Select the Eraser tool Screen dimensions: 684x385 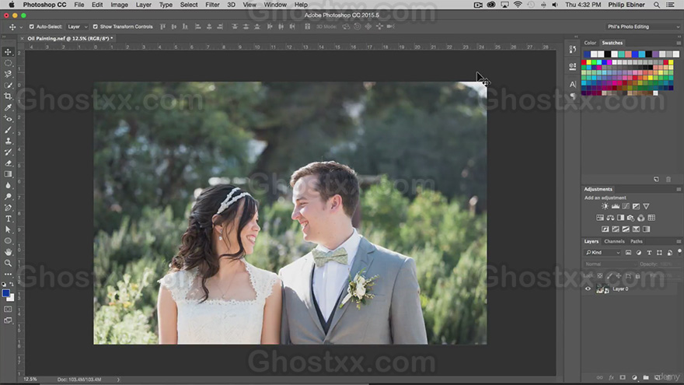(x=8, y=163)
